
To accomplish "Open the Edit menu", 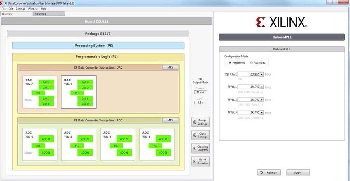I will tap(11, 9).
